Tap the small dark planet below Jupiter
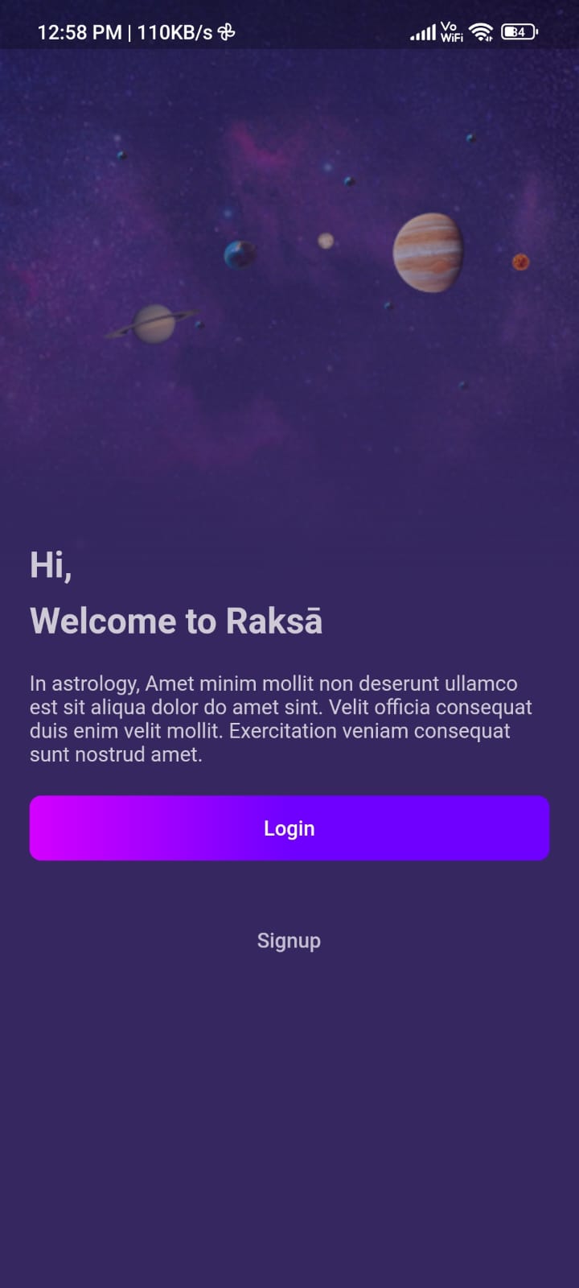The image size is (579, 1288). pos(388,306)
